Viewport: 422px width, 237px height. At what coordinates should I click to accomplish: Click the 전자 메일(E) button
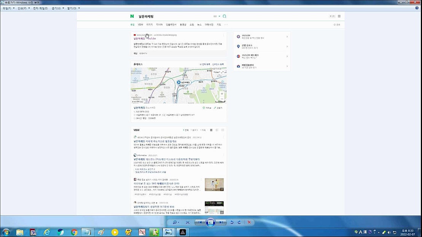pyautogui.click(x=40, y=8)
